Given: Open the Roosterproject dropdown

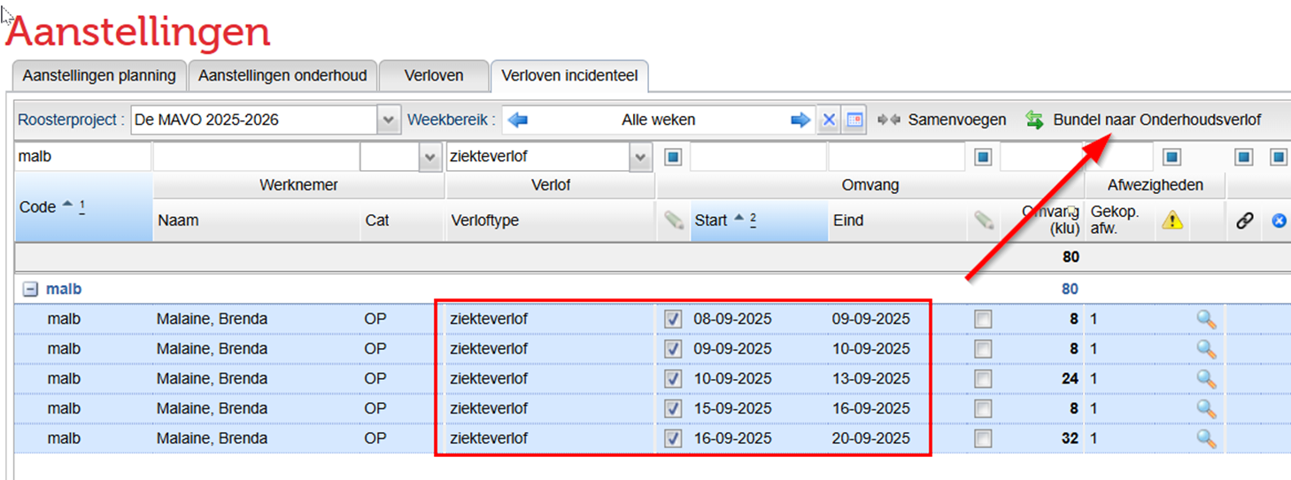Looking at the screenshot, I should pyautogui.click(x=388, y=120).
